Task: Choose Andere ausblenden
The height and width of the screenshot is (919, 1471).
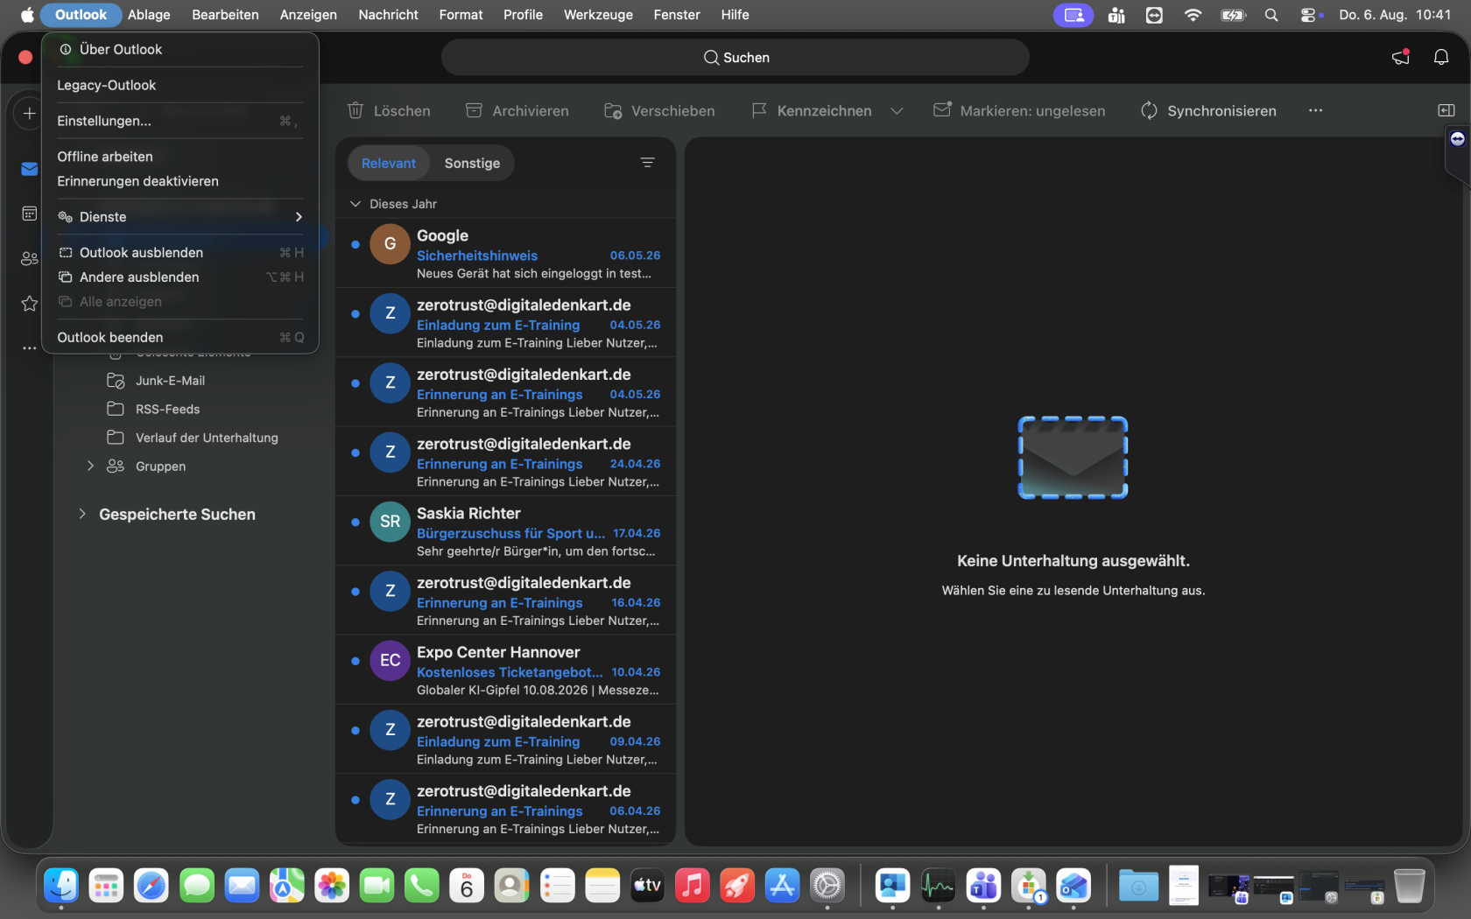Action: click(x=180, y=277)
